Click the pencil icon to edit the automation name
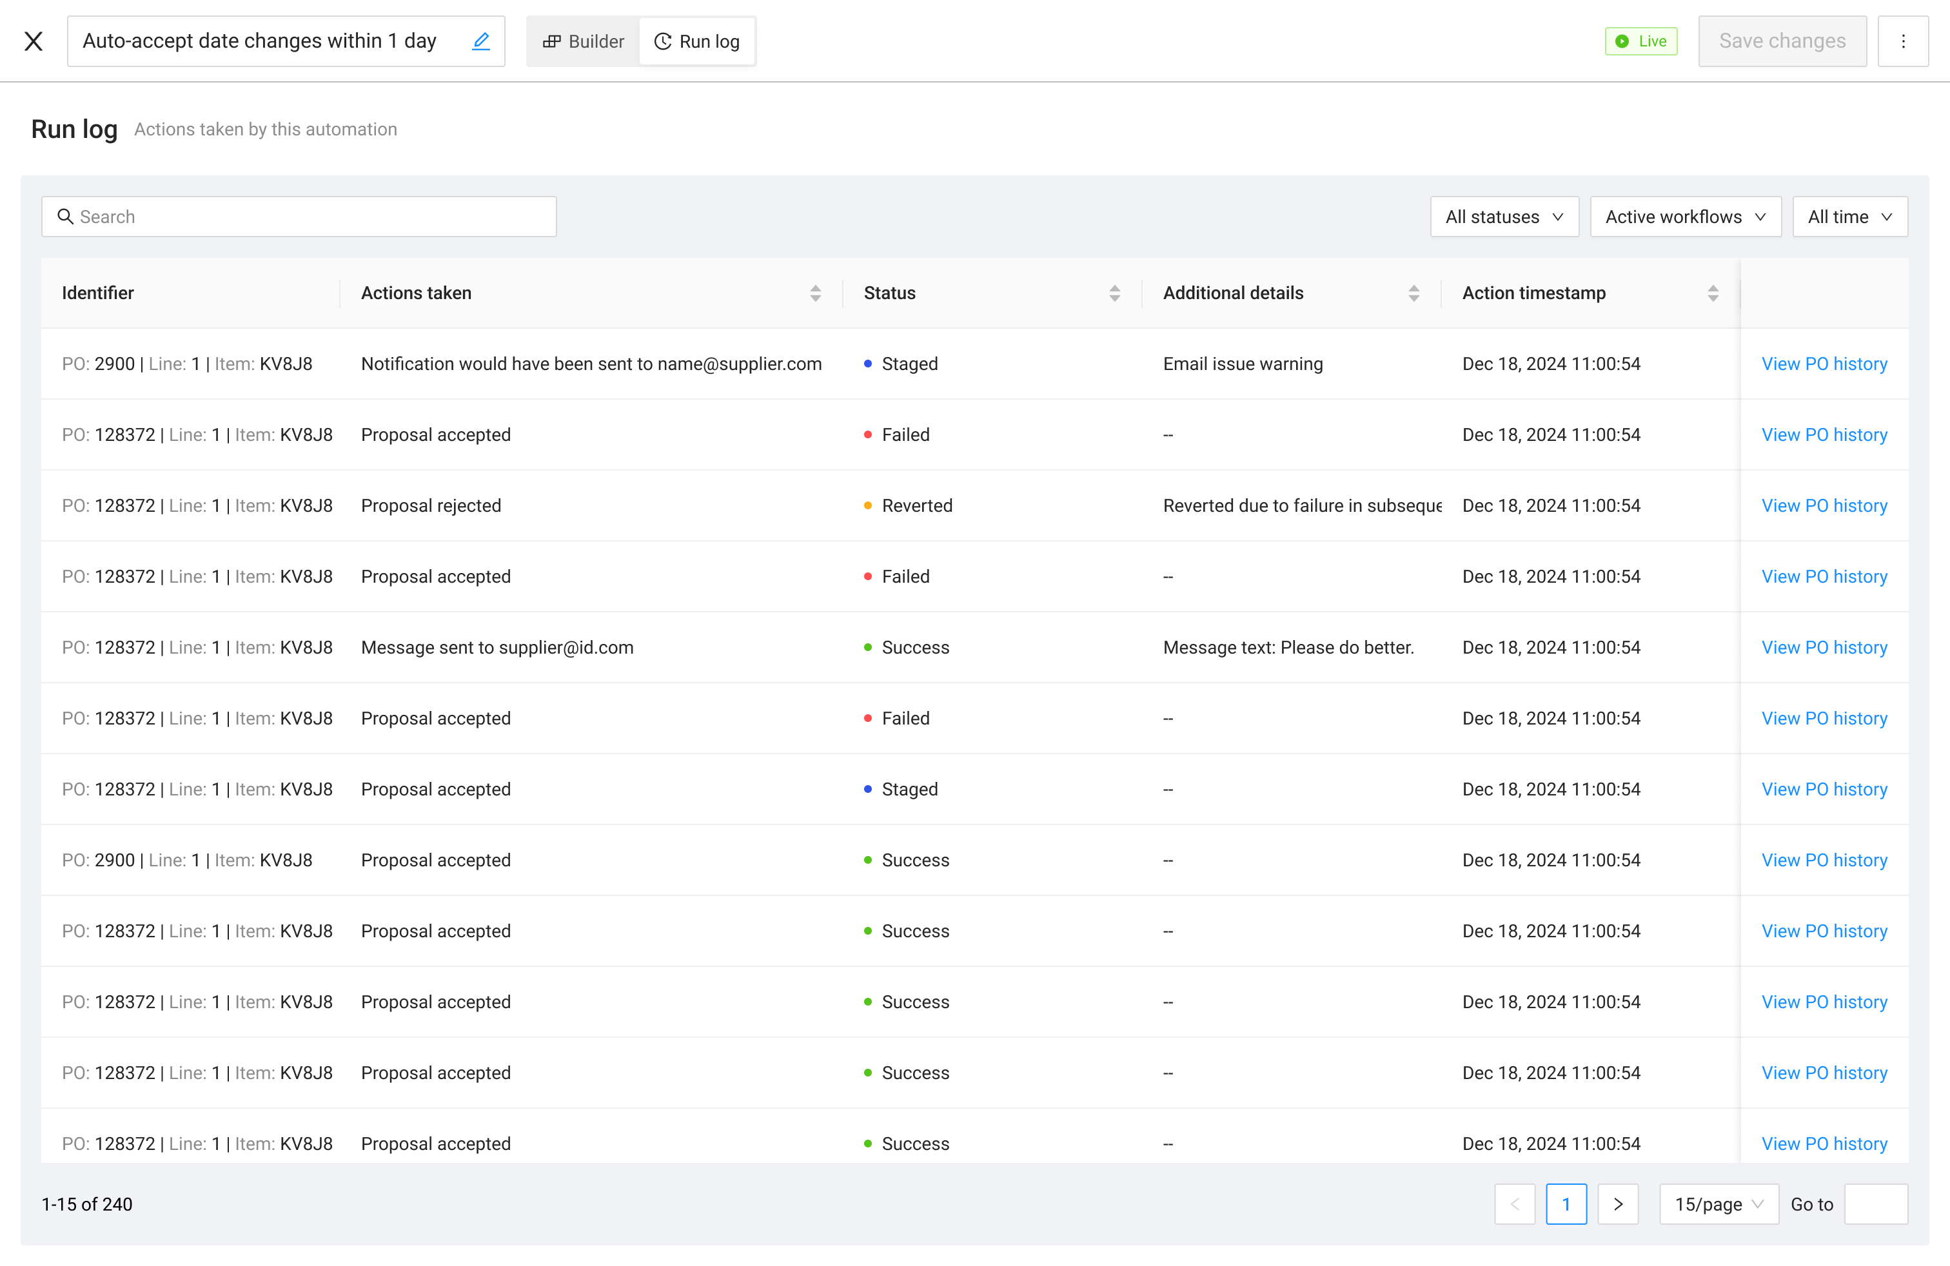Viewport: 1950px width, 1266px height. 481,41
